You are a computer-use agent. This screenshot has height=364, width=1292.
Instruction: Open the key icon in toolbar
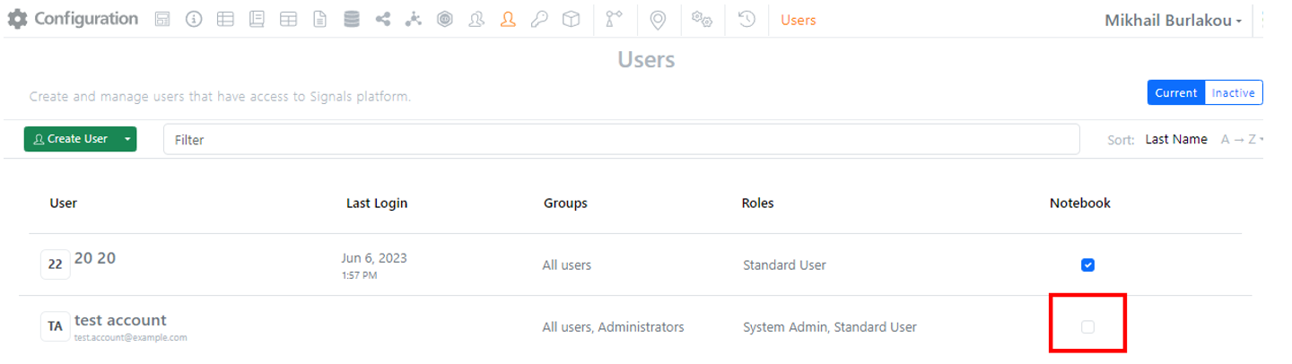click(539, 19)
